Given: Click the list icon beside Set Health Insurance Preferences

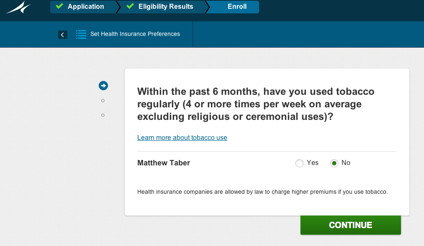Looking at the screenshot, I should [81, 34].
